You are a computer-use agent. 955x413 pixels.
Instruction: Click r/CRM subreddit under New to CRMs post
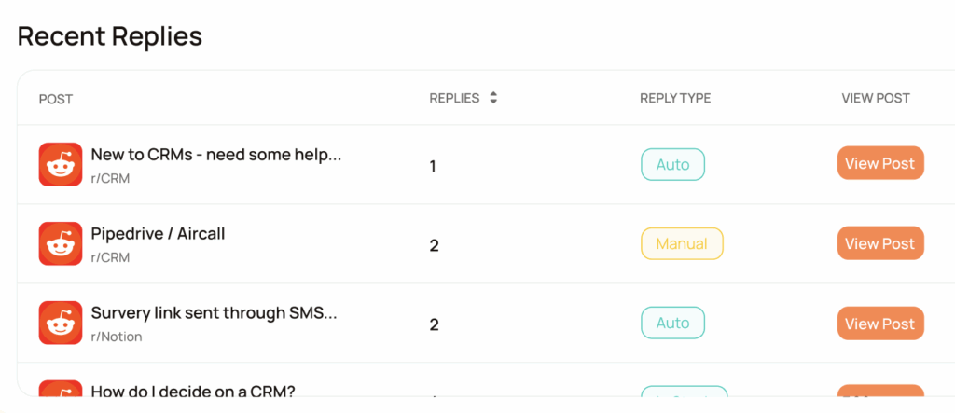point(110,178)
